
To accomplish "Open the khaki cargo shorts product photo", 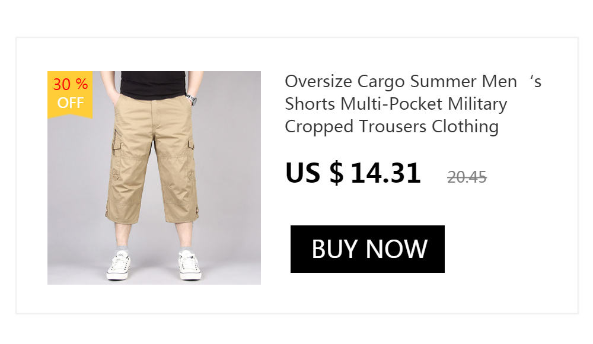I will [154, 178].
